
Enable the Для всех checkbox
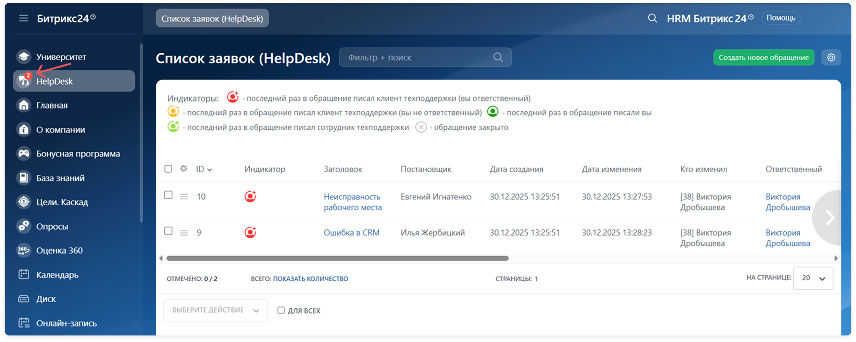click(281, 310)
